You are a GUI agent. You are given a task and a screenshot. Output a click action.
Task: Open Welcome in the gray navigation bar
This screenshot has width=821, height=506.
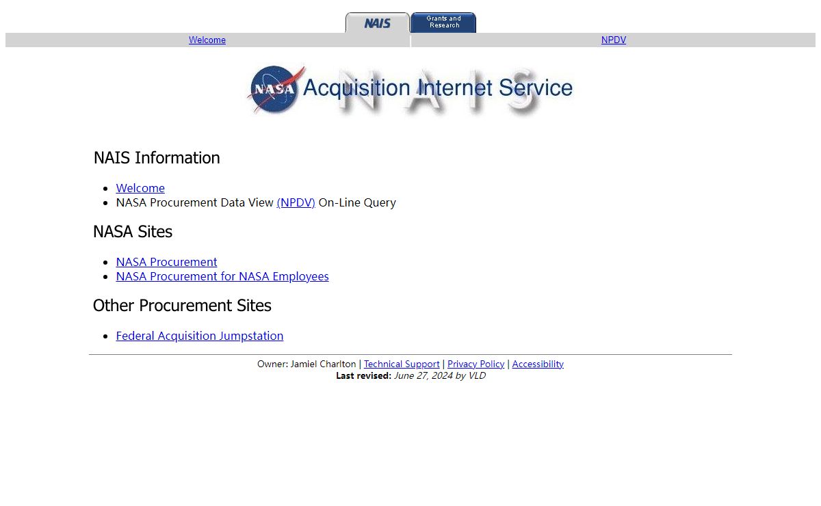pos(207,40)
